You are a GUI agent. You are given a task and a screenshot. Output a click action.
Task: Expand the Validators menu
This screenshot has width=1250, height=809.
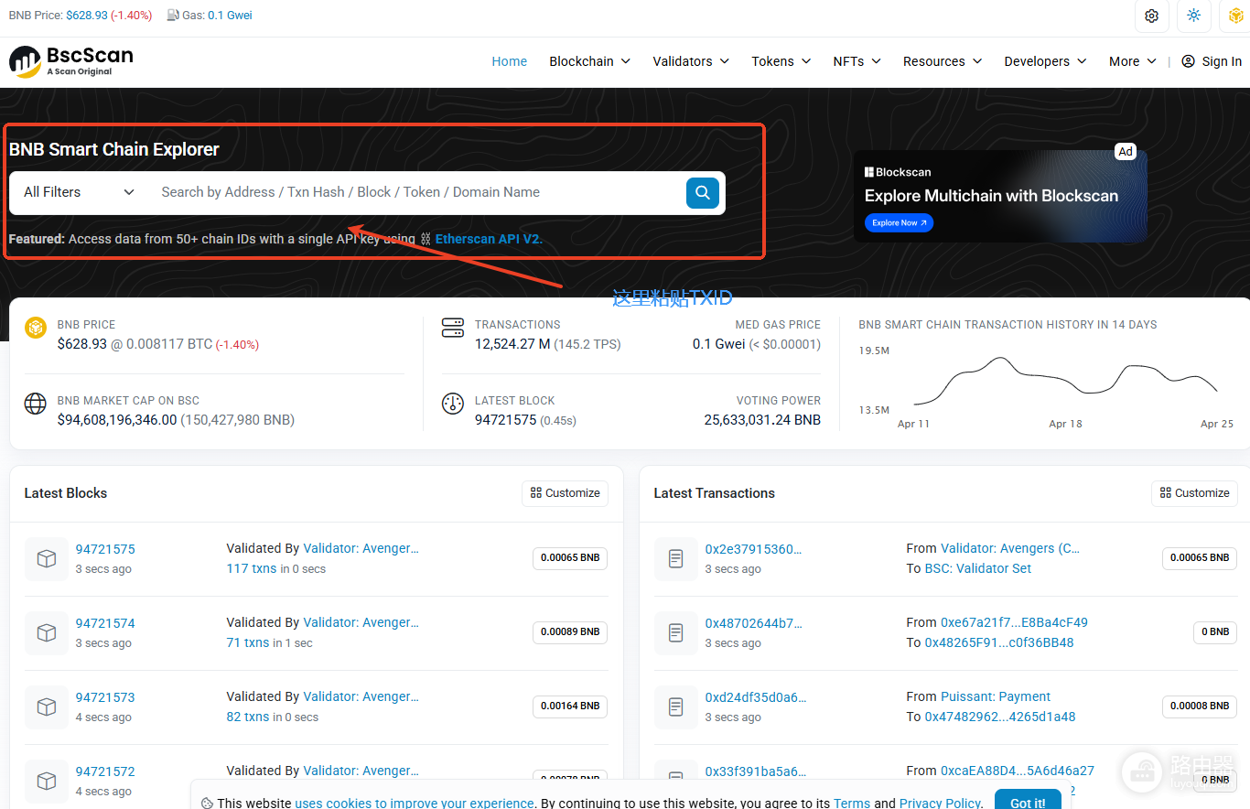[x=691, y=61]
